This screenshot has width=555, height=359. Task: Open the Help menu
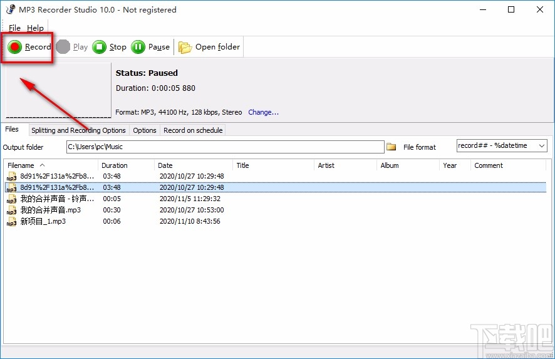36,28
